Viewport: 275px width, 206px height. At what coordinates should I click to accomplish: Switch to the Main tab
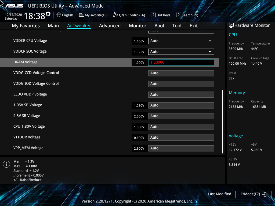coord(53,26)
